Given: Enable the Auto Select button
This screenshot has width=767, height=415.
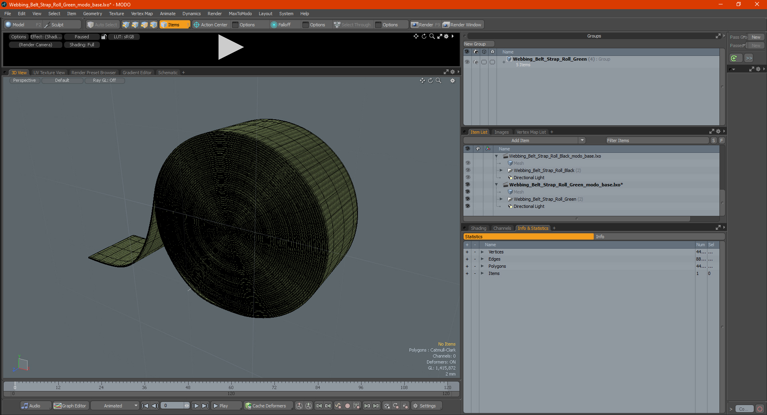Looking at the screenshot, I should 102,25.
